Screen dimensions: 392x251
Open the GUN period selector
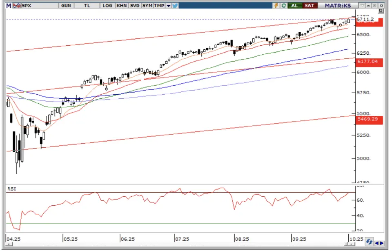(x=65, y=6)
